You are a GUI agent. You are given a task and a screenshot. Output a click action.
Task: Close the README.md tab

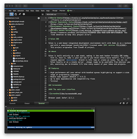tap(65, 15)
